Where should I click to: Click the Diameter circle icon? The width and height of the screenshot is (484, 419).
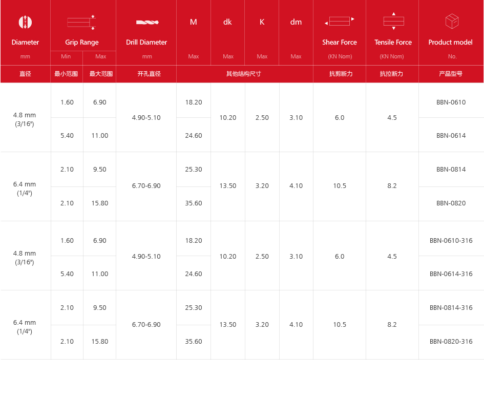click(25, 22)
